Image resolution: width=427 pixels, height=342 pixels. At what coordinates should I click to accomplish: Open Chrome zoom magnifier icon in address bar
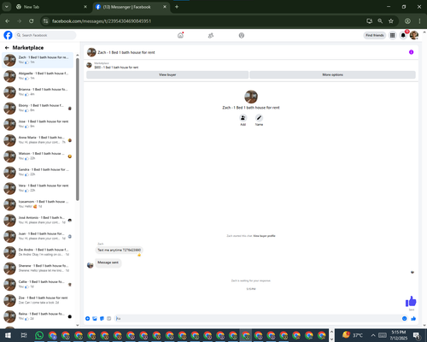pyautogui.click(x=380, y=21)
